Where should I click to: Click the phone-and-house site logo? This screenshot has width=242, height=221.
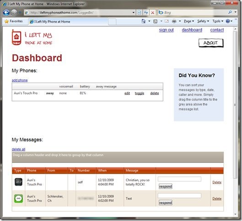tap(16, 37)
